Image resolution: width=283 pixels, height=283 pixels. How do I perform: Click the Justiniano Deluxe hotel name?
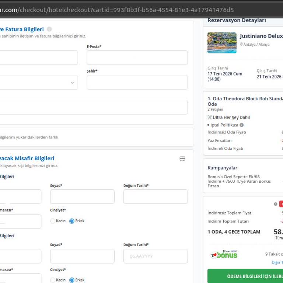point(261,36)
